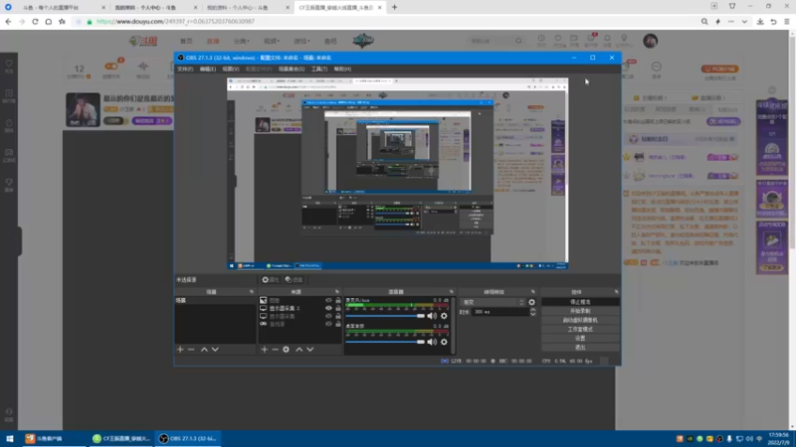Viewport: 796px width, 447px height.
Task: Move source up in Sources panel
Action: click(x=299, y=350)
